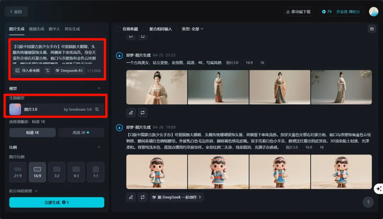Image resolution: width=383 pixels, height=219 pixels.
Task: Open second Mongolian girl figurine thumbnail
Action: (218, 172)
